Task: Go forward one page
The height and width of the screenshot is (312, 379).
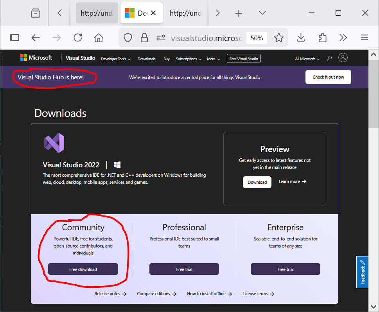Action: tap(57, 38)
